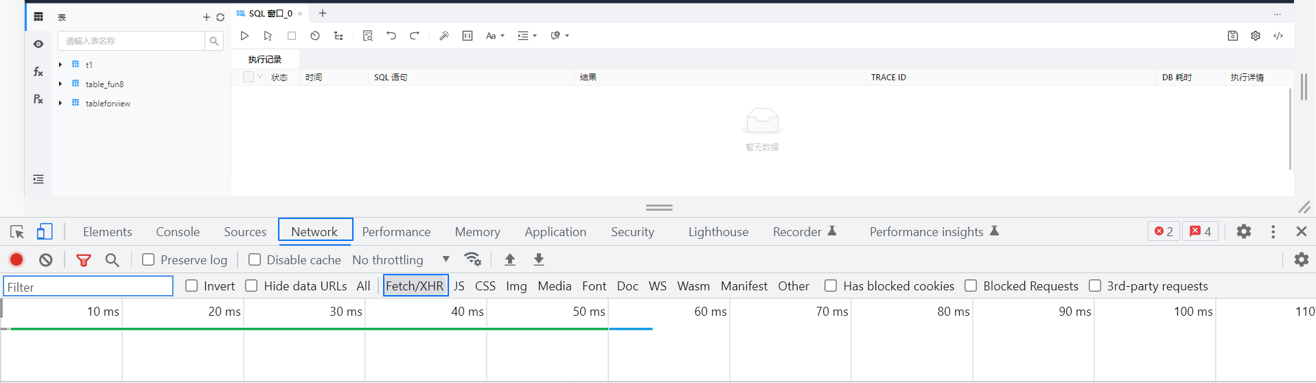
Task: Click the stop execution square icon
Action: [x=292, y=36]
